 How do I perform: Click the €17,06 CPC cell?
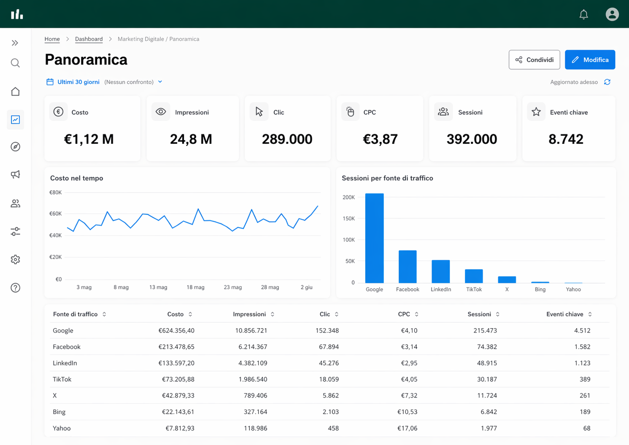click(x=407, y=428)
